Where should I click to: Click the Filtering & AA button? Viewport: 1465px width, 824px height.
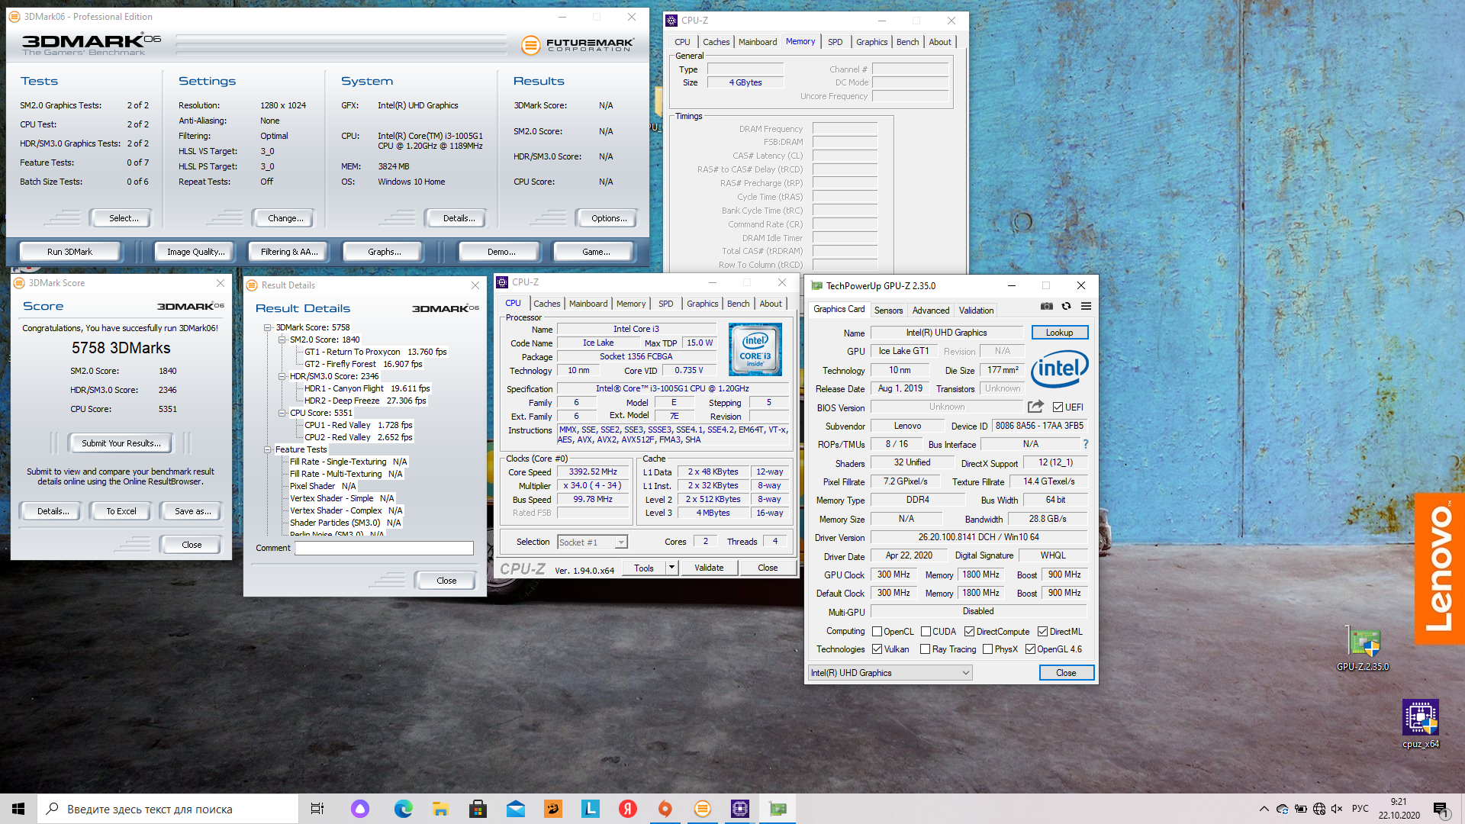coord(289,251)
